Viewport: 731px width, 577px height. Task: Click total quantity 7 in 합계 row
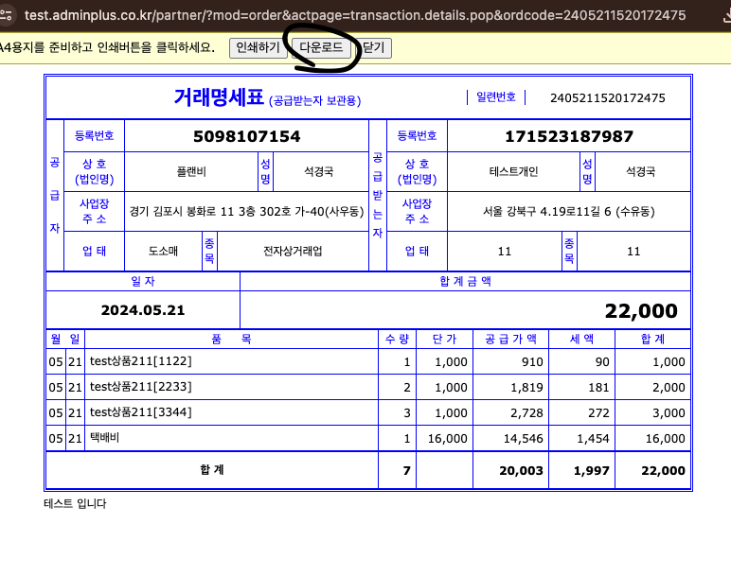pyautogui.click(x=406, y=471)
